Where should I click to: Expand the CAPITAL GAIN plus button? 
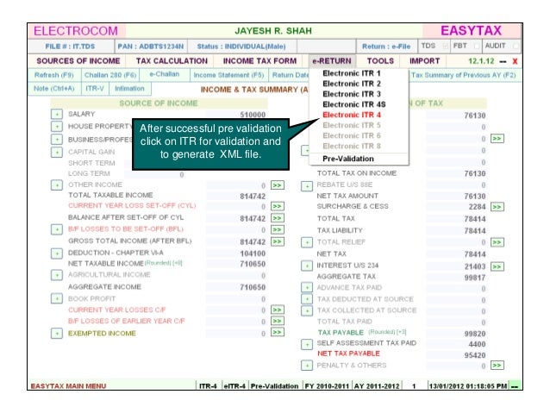[x=57, y=152]
